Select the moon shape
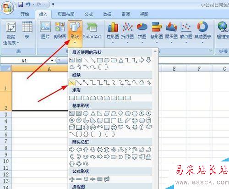Viewport: 229px width, 189px height. pyautogui.click(x=142, y=127)
